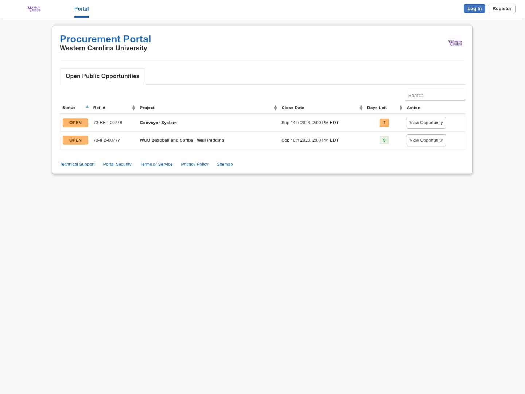525x394 pixels.
Task: Click the Action column header
Action: click(x=413, y=108)
